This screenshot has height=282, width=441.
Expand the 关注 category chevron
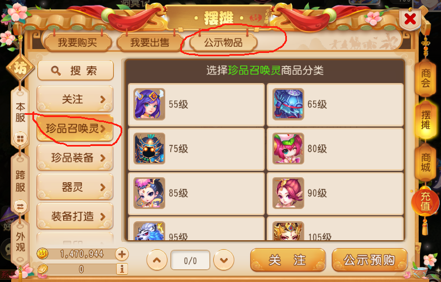pyautogui.click(x=103, y=99)
